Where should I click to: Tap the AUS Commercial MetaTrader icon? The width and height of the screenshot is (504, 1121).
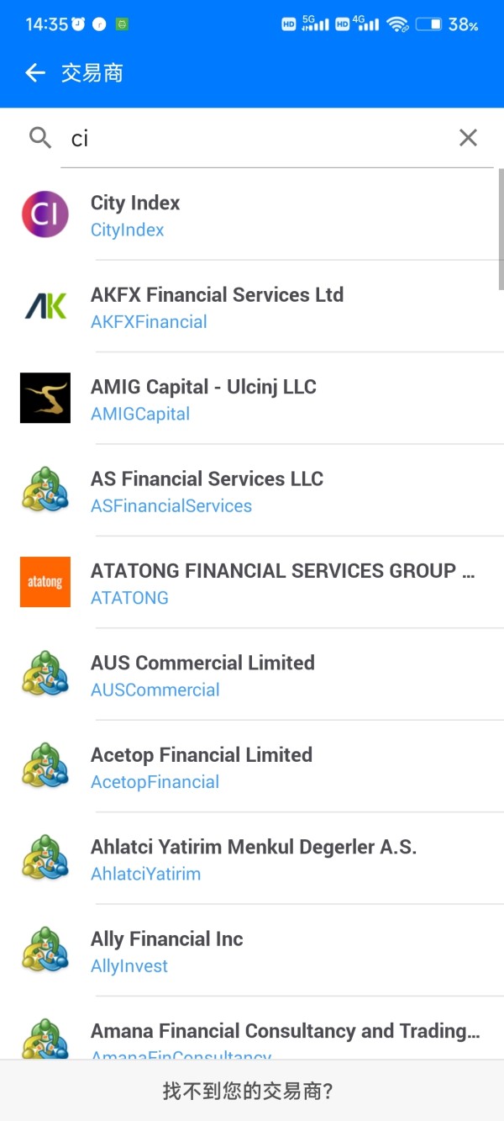(45, 674)
